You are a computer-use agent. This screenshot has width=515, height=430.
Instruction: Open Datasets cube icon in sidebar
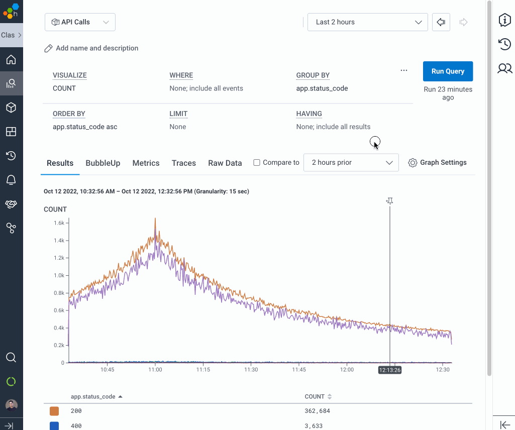click(x=11, y=107)
